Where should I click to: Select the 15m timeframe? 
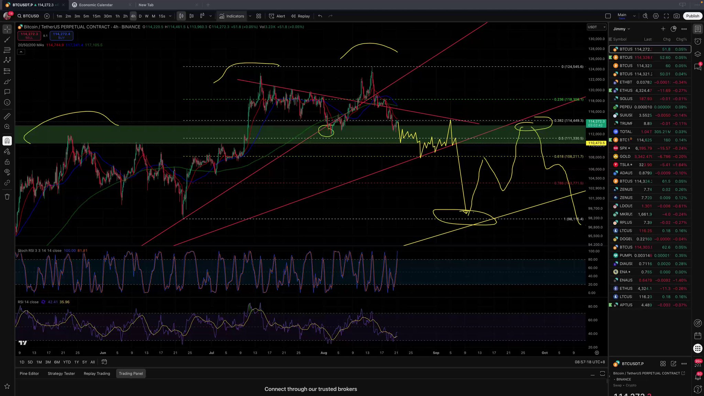[97, 16]
